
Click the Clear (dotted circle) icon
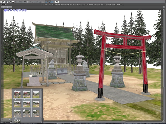[25, 2]
